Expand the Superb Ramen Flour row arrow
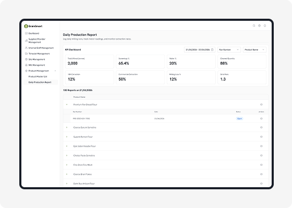This screenshot has height=208, width=292. click(67, 137)
